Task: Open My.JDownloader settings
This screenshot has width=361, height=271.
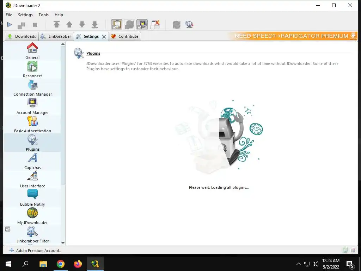Action: coord(32,216)
